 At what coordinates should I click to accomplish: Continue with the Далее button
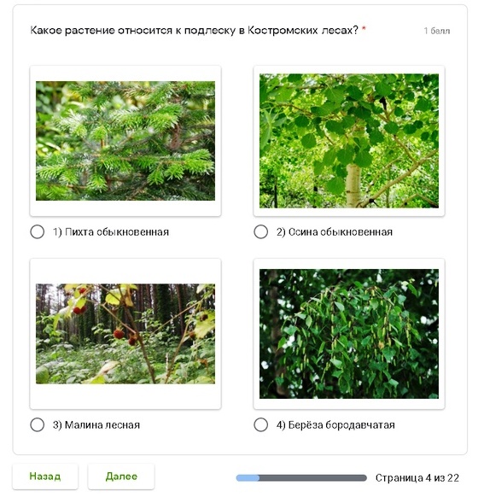[x=121, y=477]
